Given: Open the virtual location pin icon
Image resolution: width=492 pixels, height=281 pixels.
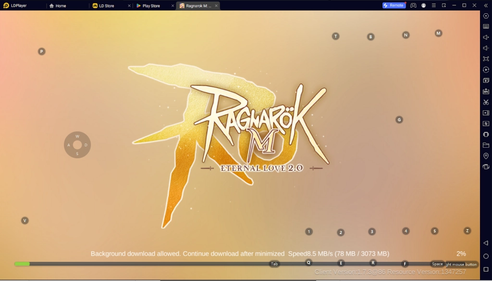Looking at the screenshot, I should [486, 156].
